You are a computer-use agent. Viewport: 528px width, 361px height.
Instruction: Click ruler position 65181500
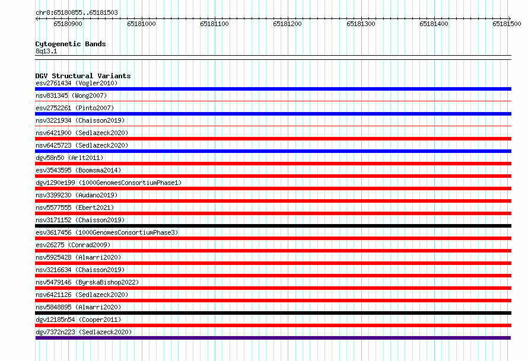(x=507, y=24)
